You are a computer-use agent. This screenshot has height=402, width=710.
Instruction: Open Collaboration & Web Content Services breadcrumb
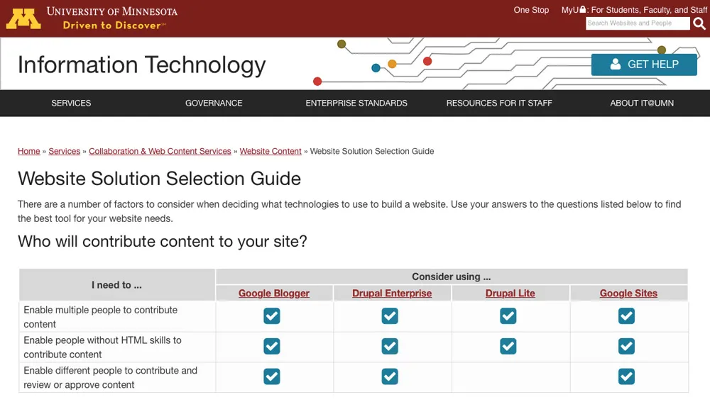tap(160, 151)
